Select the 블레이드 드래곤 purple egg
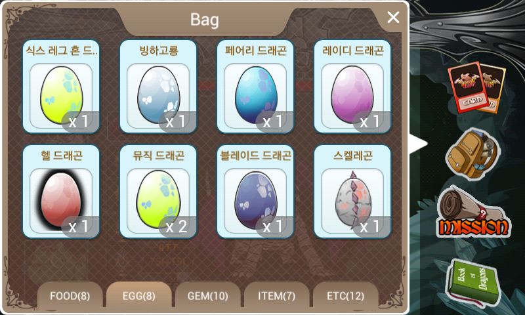The image size is (525, 315). (x=255, y=192)
